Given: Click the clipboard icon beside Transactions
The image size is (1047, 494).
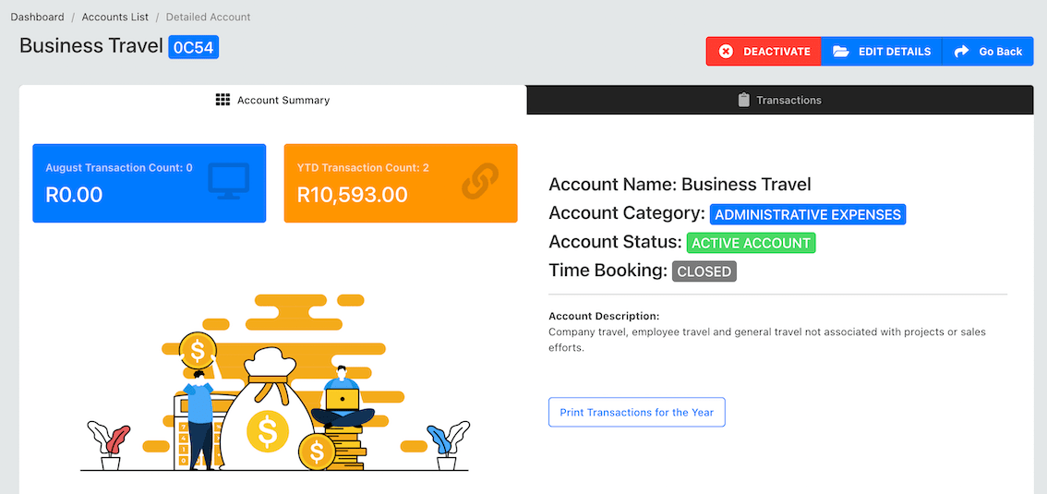Looking at the screenshot, I should [744, 100].
